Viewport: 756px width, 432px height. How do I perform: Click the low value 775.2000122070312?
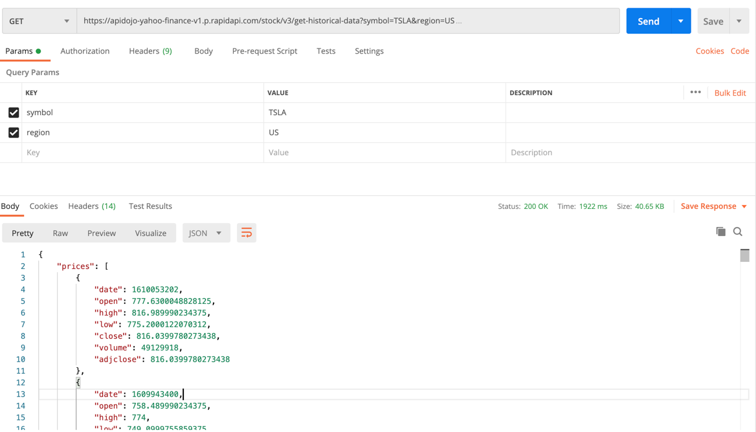pos(167,324)
